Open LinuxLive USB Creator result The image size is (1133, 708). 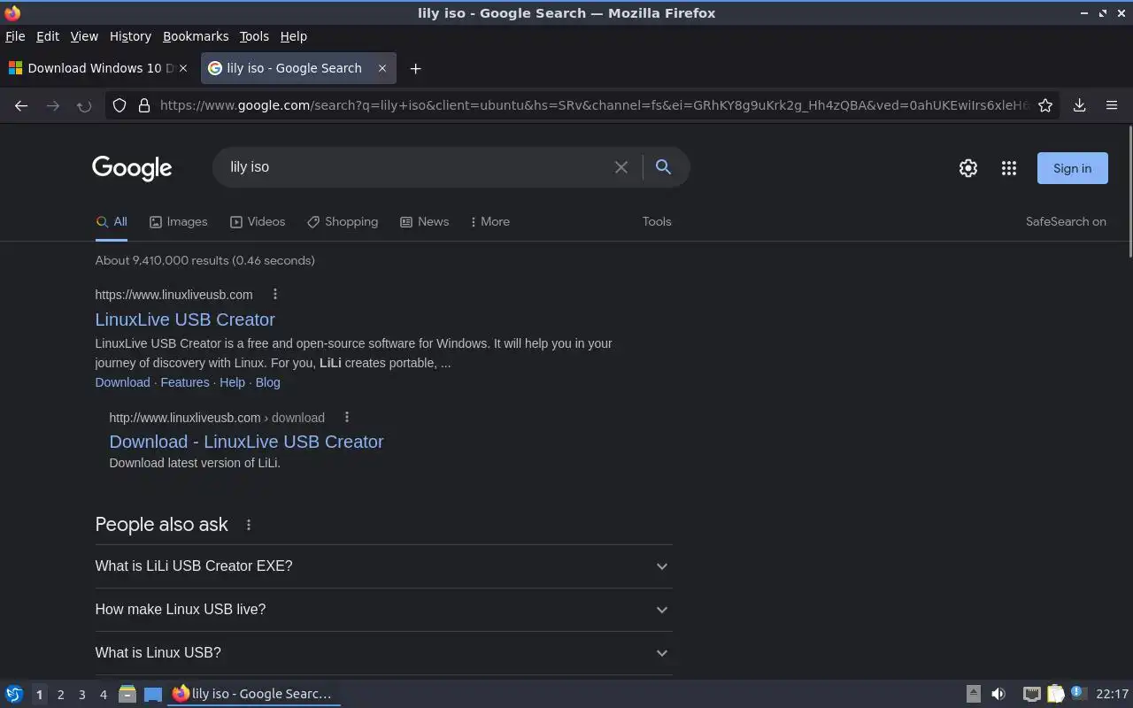[x=185, y=319]
